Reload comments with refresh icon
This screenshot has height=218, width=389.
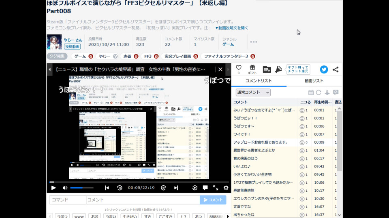click(318, 92)
